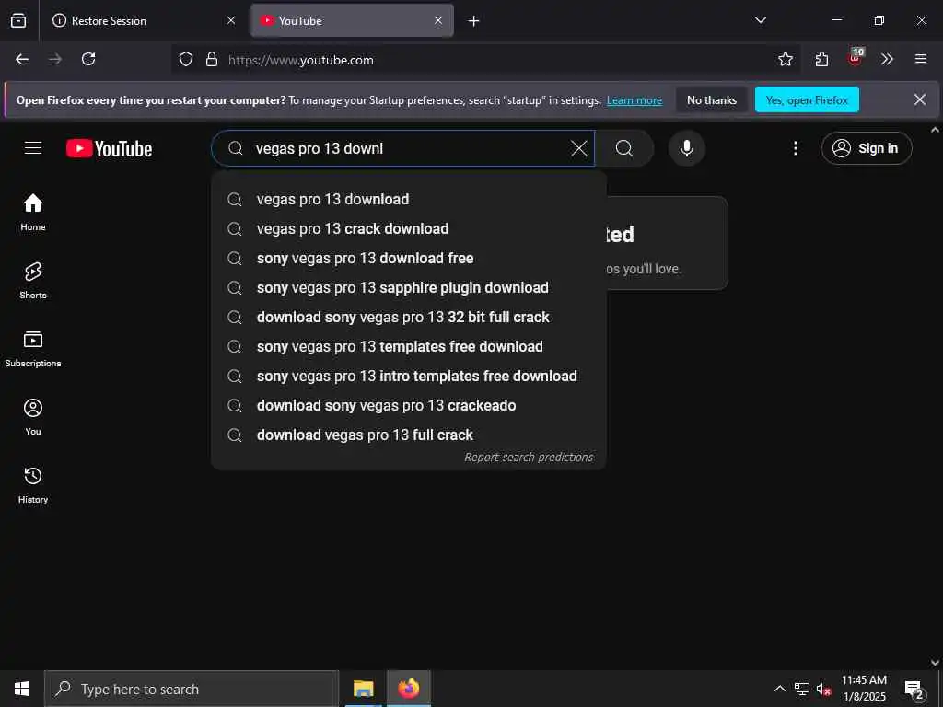Pick the sapphire plugin download suggestion
943x707 pixels.
(x=408, y=287)
